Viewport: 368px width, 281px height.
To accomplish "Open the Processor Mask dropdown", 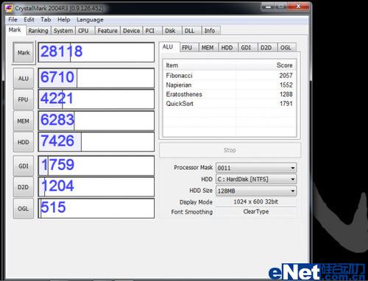I will [x=256, y=168].
